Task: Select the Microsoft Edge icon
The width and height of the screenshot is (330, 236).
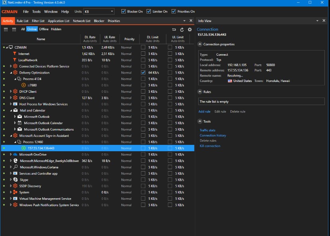Action: [15, 161]
